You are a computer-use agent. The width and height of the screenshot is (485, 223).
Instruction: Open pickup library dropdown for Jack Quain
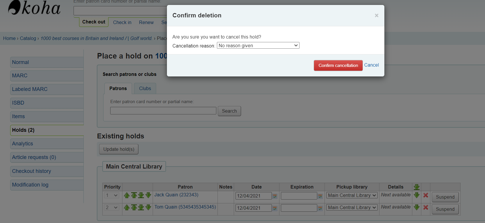coord(352,195)
